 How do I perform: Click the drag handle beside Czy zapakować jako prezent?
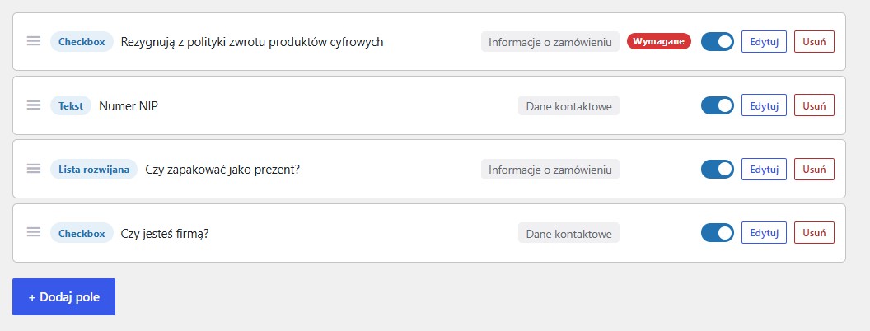tap(34, 169)
